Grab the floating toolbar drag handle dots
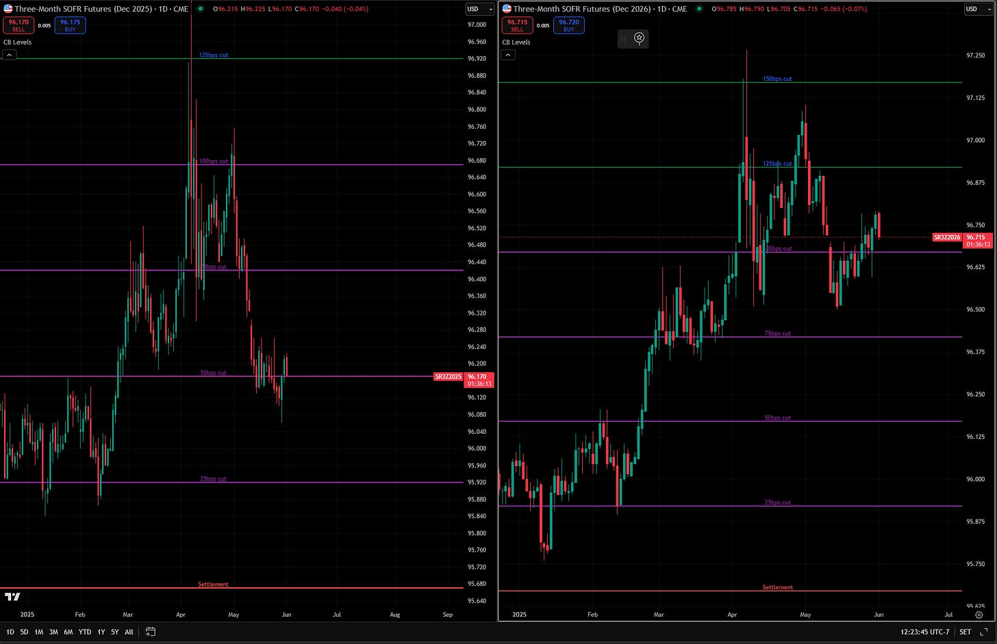Viewport: 997px width, 644px height. (624, 38)
